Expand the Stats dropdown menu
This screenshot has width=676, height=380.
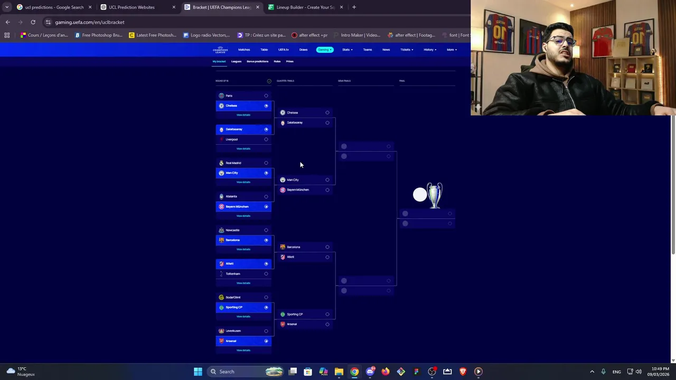tap(347, 50)
